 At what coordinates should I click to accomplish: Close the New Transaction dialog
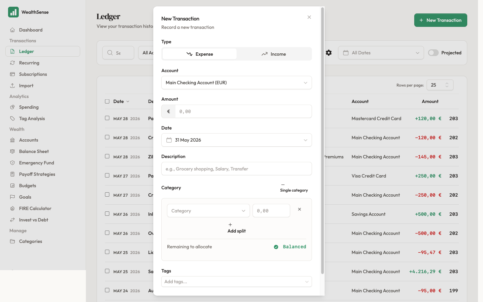coord(309,17)
